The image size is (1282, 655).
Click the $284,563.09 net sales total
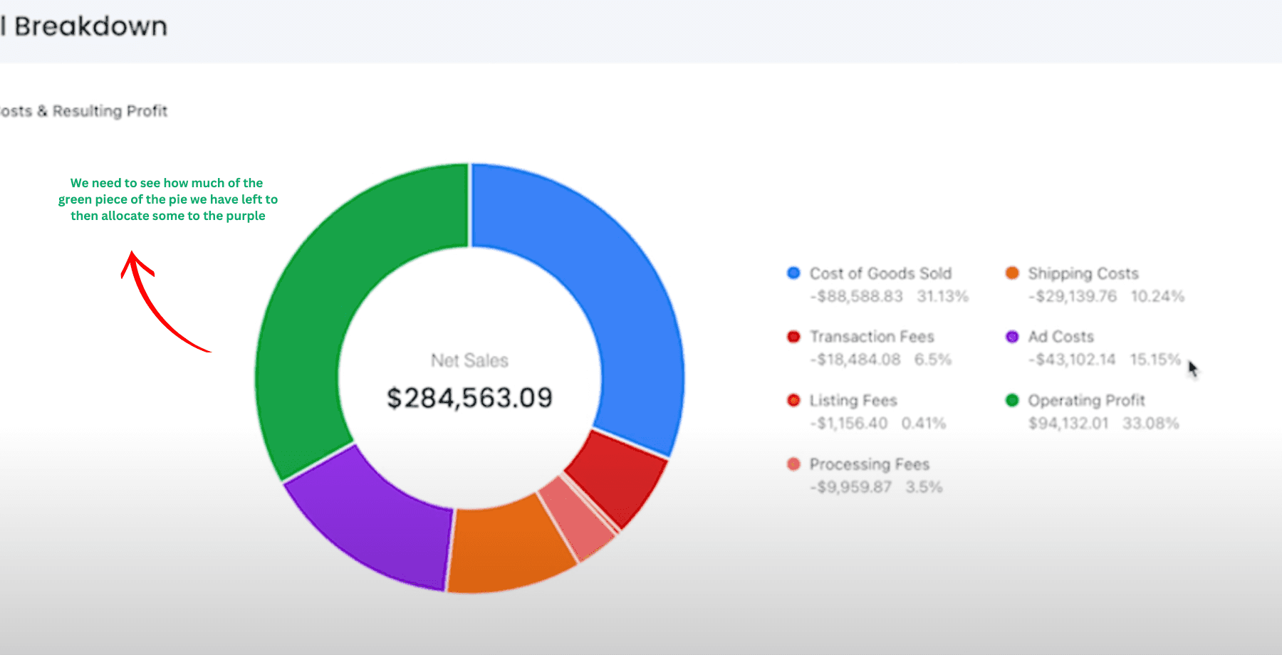(469, 398)
